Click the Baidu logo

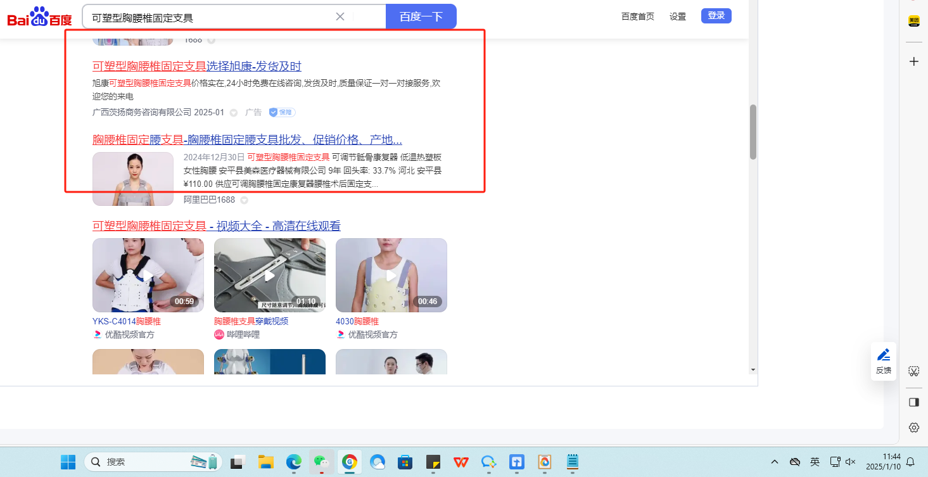(39, 17)
